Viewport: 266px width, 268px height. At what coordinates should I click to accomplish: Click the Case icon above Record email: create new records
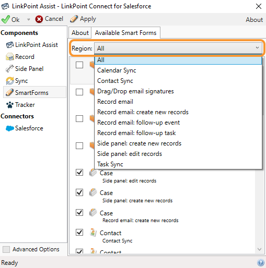[x=93, y=213]
